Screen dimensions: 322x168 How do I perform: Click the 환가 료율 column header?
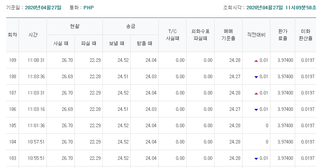pos(282,35)
